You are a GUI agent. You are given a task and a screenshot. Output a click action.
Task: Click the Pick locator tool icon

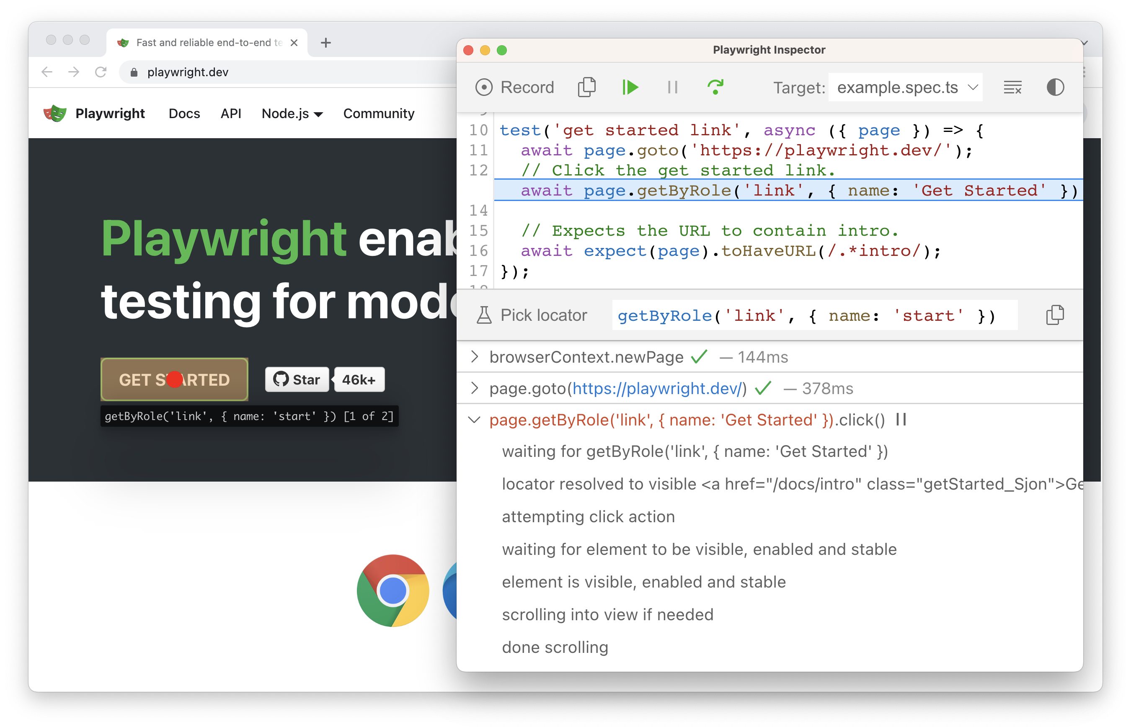pos(482,316)
